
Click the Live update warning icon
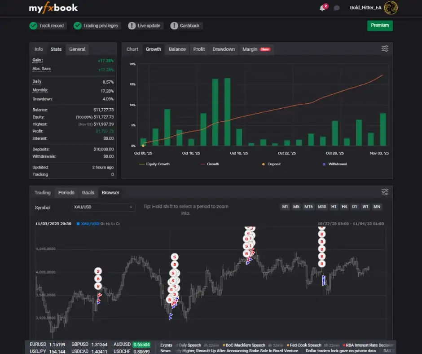pyautogui.click(x=132, y=26)
